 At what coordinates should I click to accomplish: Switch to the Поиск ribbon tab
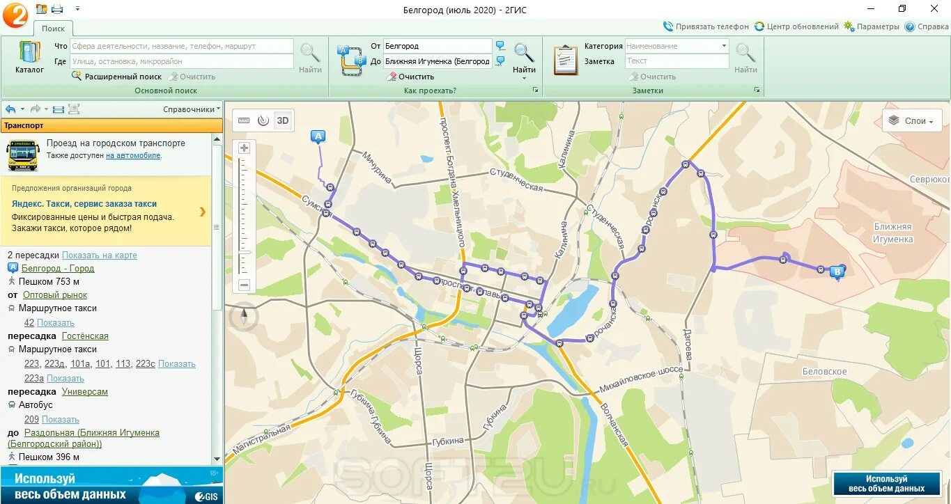53,29
